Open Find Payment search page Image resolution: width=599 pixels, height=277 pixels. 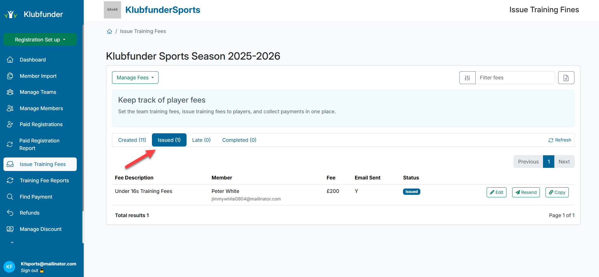[x=36, y=197]
